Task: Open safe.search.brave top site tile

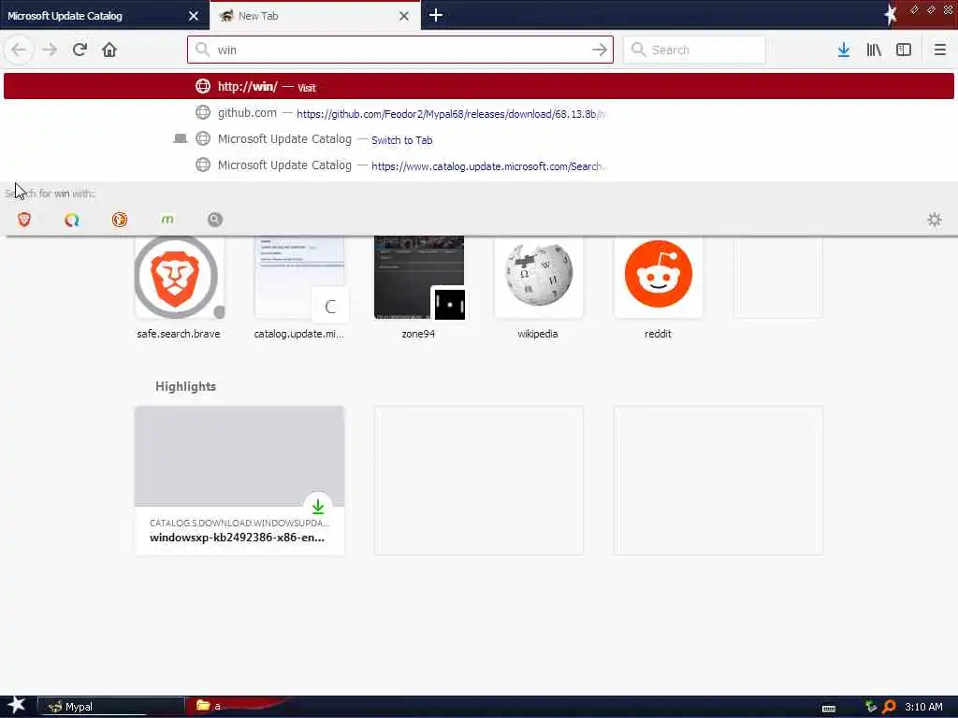Action: (x=179, y=287)
